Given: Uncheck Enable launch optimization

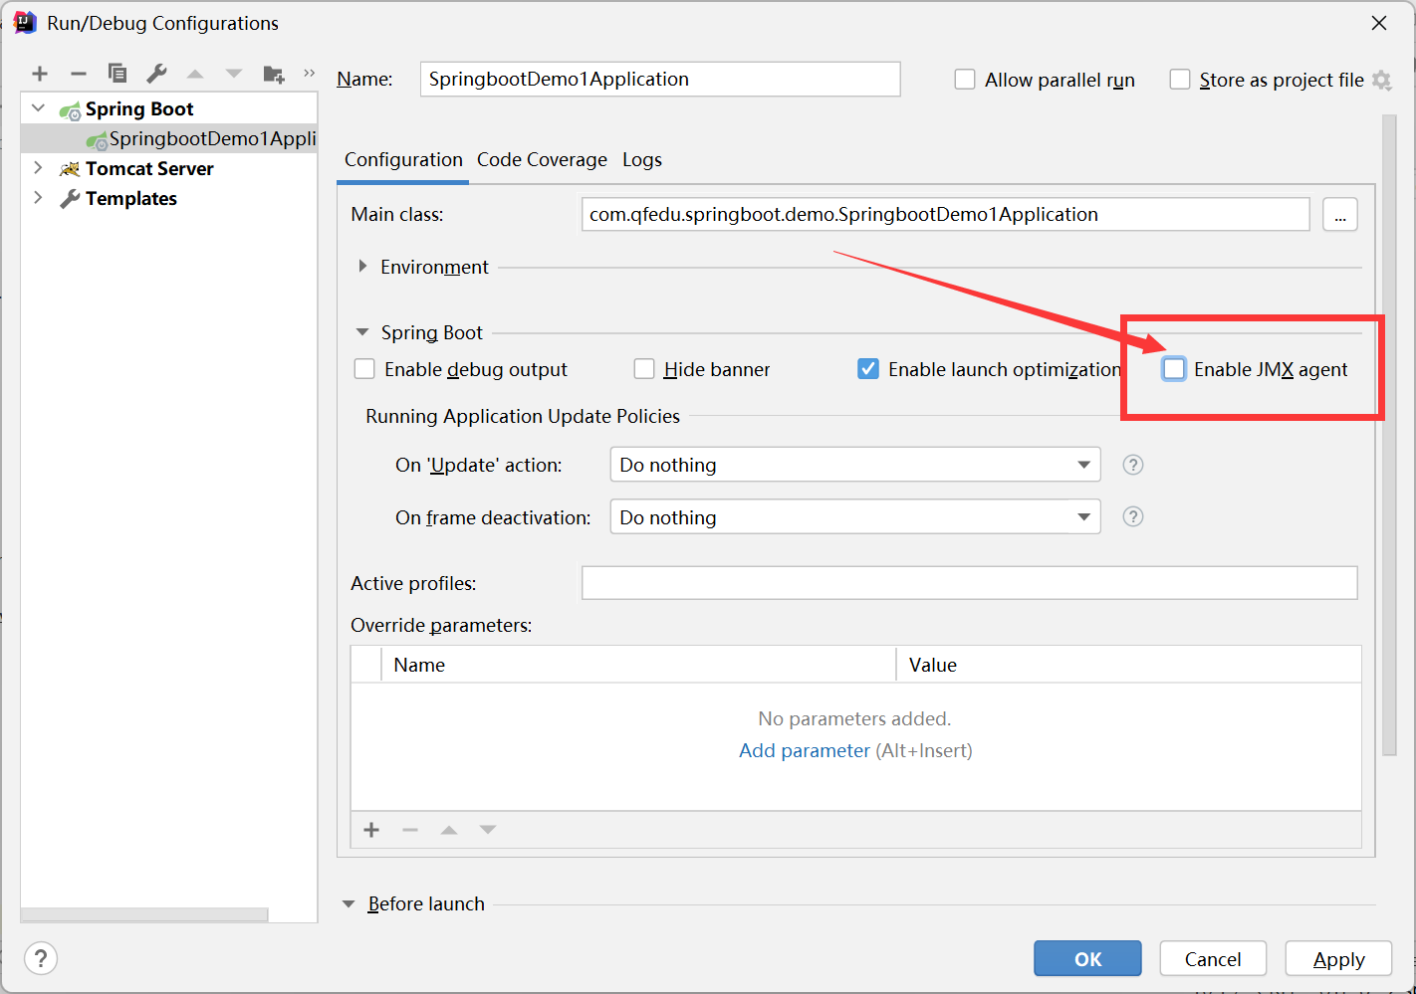Looking at the screenshot, I should click(x=868, y=369).
